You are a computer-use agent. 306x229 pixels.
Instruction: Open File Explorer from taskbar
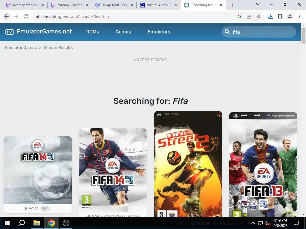36,223
